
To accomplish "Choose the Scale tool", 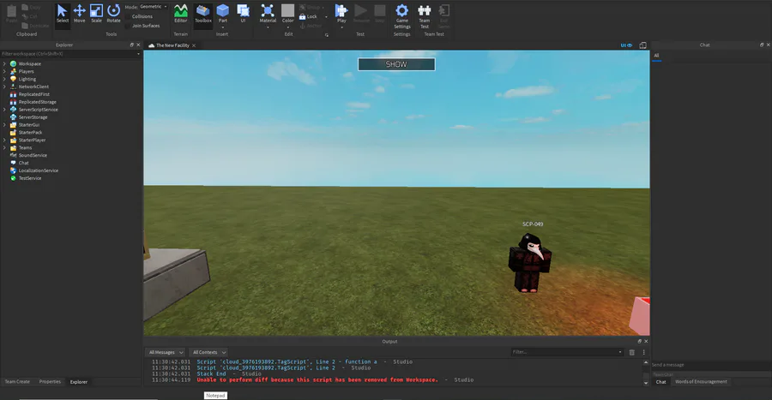I will [x=96, y=14].
